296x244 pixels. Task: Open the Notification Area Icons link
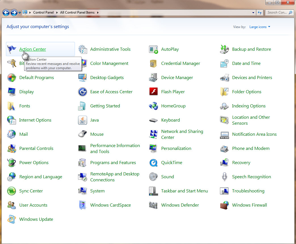(x=254, y=134)
